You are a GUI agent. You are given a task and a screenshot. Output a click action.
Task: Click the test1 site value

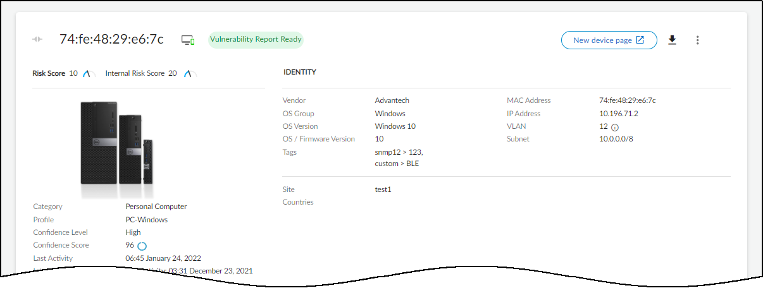click(x=383, y=189)
